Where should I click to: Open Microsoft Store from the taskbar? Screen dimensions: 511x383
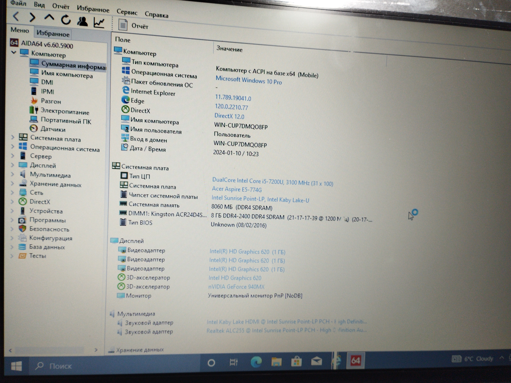click(x=296, y=362)
